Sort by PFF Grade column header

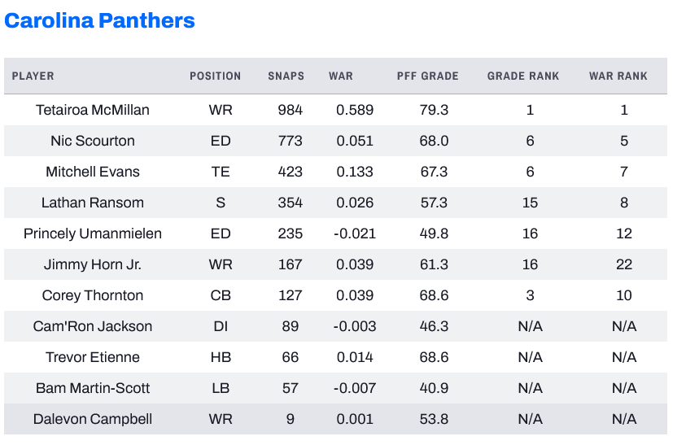(428, 76)
